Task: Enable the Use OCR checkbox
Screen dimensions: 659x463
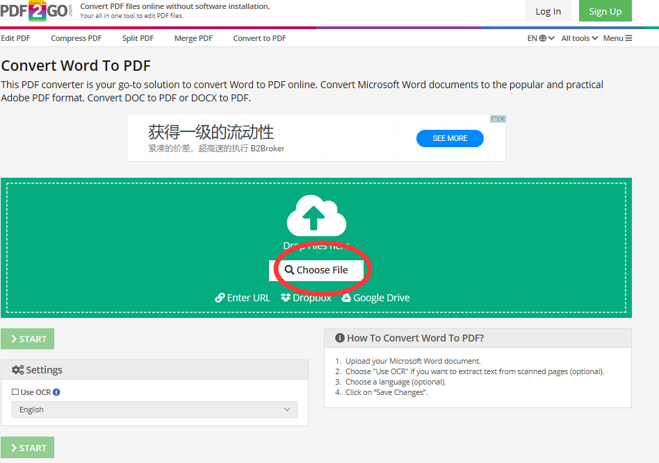Action: (x=15, y=392)
